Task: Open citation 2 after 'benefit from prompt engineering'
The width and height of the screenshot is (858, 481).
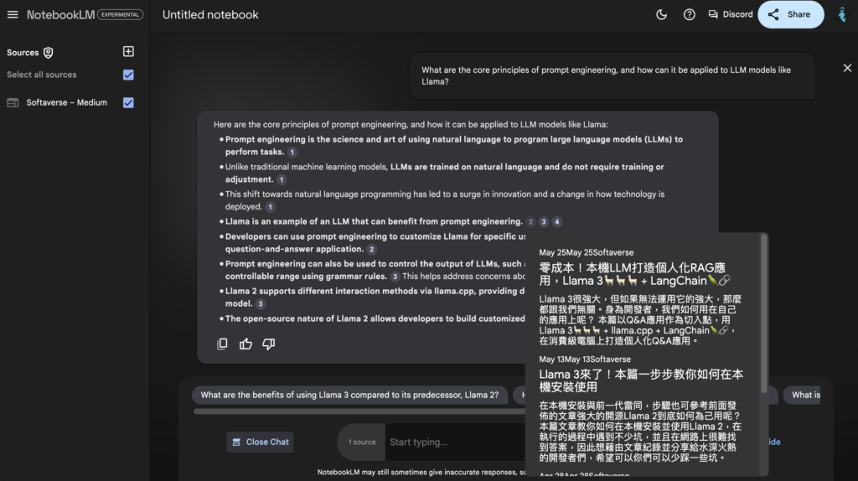Action: pos(530,221)
